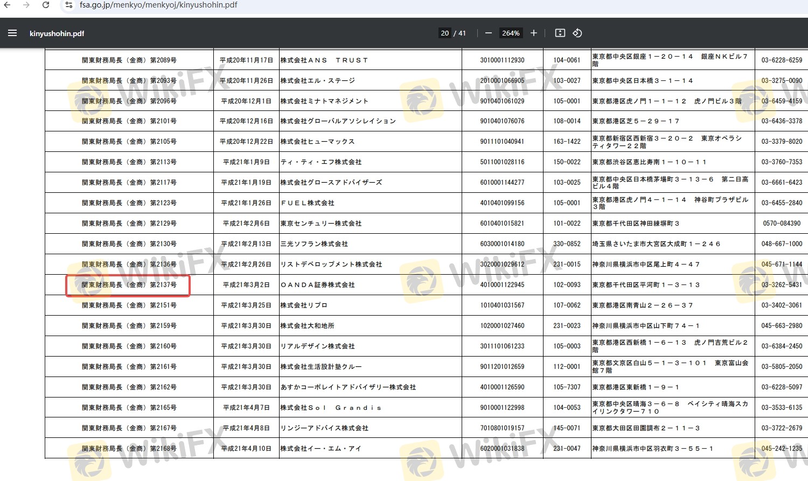Zoom in on the PDF with plus
Viewport: 808px width, 481px height.
tap(534, 33)
